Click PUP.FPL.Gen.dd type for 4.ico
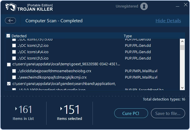190x130 pixels. [138, 52]
